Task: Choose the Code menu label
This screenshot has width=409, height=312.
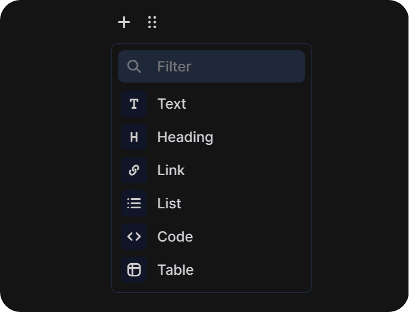Action: pyautogui.click(x=175, y=237)
